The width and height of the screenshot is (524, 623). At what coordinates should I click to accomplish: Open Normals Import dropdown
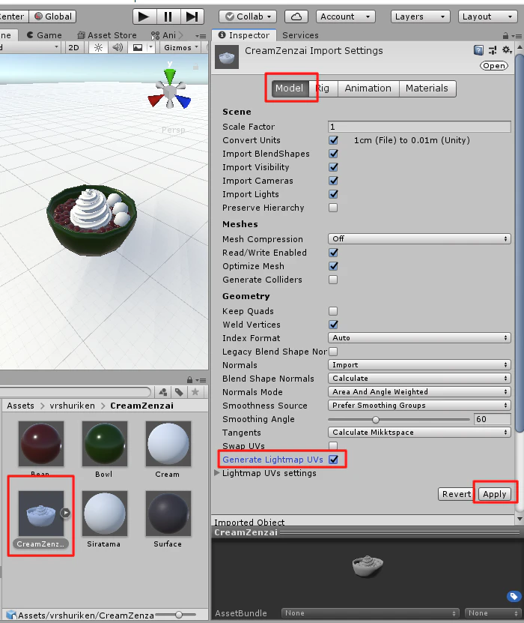pos(419,365)
